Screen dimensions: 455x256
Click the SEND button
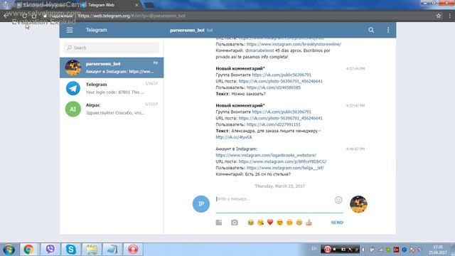[x=337, y=223]
